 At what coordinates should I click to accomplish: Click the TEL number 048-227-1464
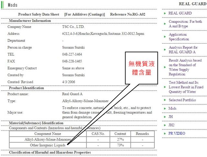pos(72,54)
